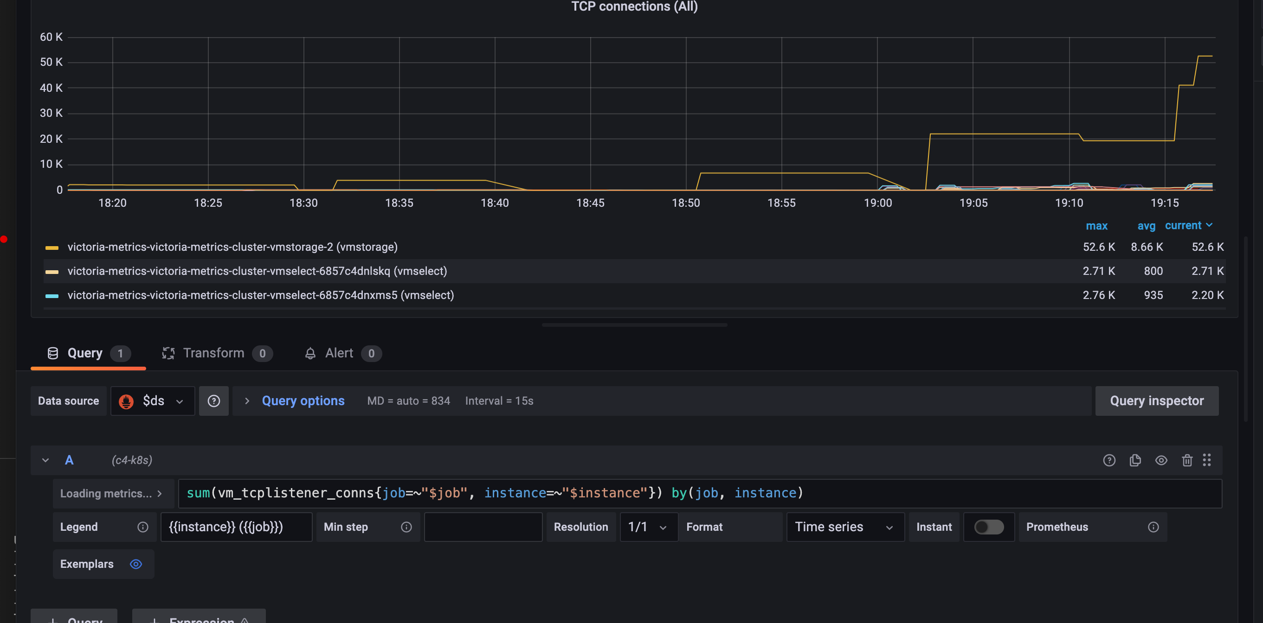Switch to the Alert tab
The width and height of the screenshot is (1263, 623).
(338, 353)
